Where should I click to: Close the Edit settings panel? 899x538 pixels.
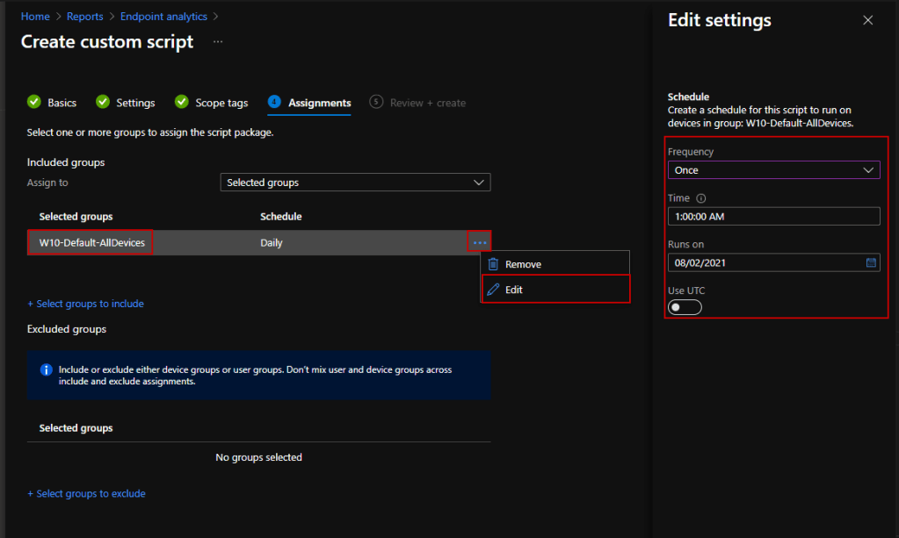click(x=868, y=20)
